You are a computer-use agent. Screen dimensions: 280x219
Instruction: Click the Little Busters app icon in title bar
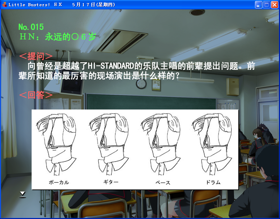point(4,5)
